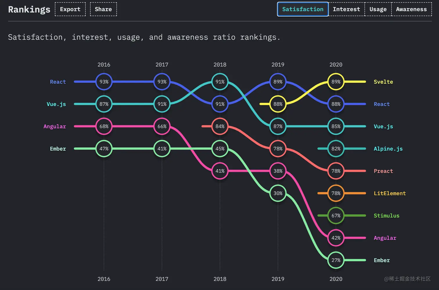Select Angular's 38% node in 2019
Screen dimensions: 439x290
278,171
